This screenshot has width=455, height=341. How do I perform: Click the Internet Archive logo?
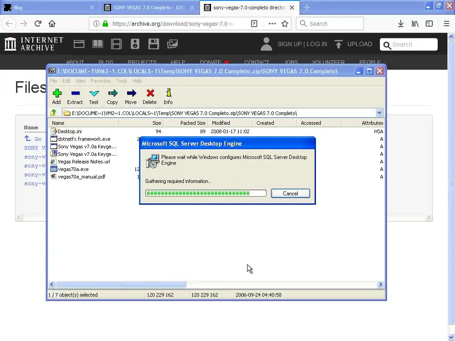(34, 44)
